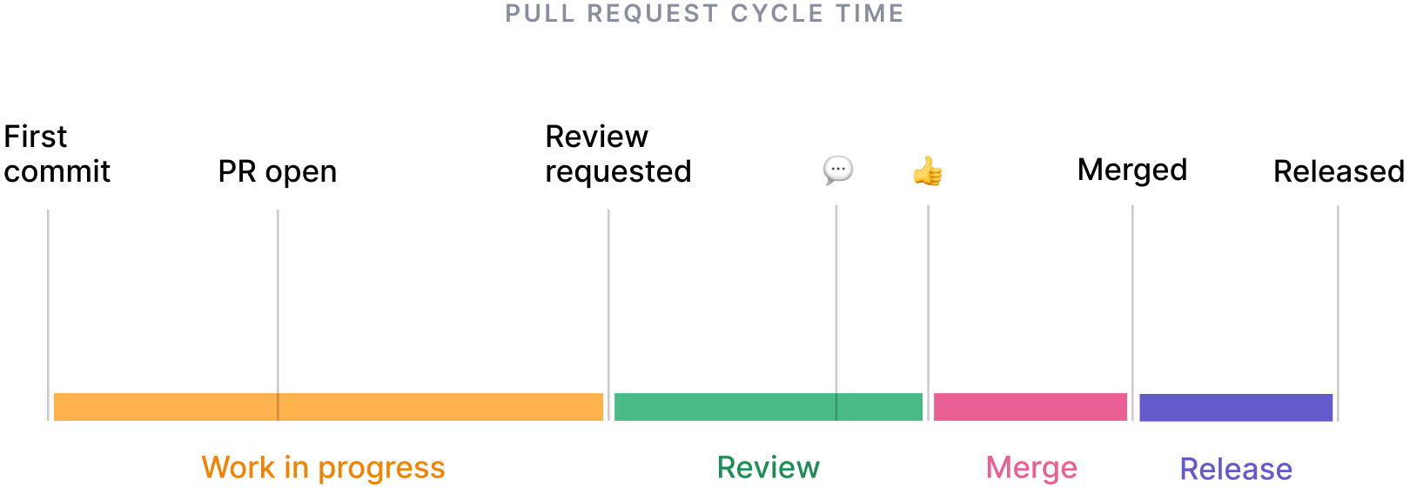Click the Merged milestone label
This screenshot has width=1410, height=487.
click(x=1132, y=170)
